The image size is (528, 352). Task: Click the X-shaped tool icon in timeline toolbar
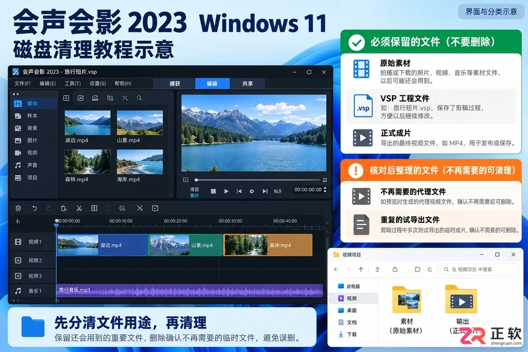[x=139, y=209]
